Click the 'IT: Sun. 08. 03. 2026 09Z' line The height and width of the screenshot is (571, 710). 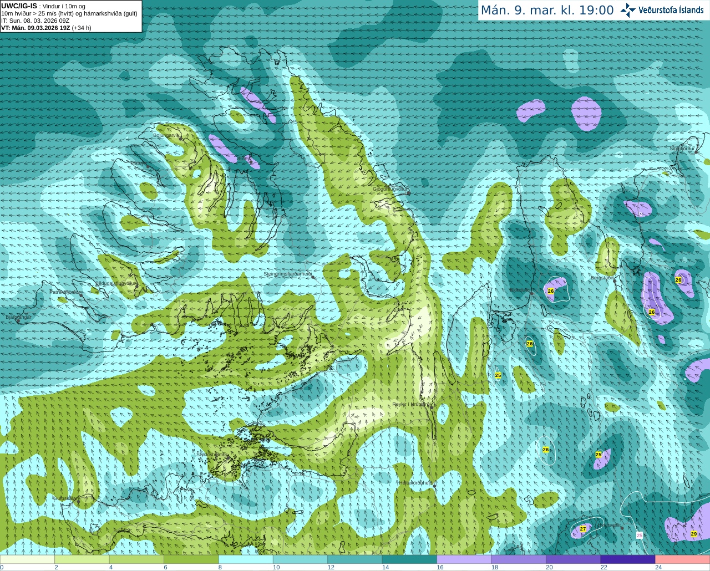(x=35, y=21)
